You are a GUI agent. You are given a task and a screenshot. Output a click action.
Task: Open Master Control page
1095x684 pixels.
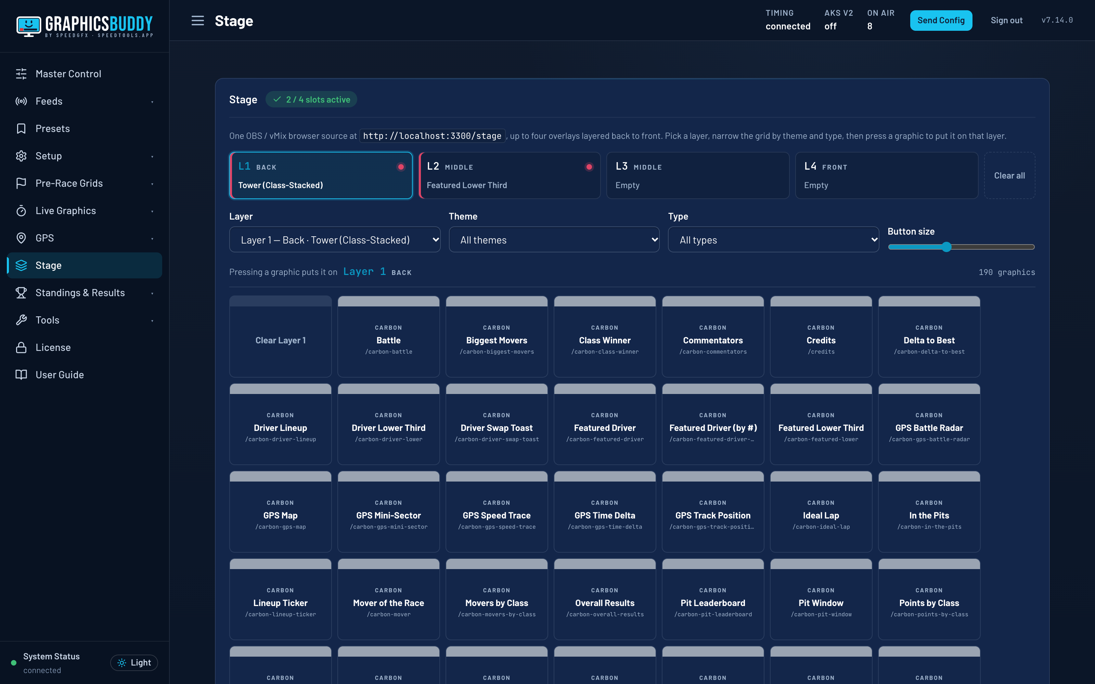pos(85,74)
